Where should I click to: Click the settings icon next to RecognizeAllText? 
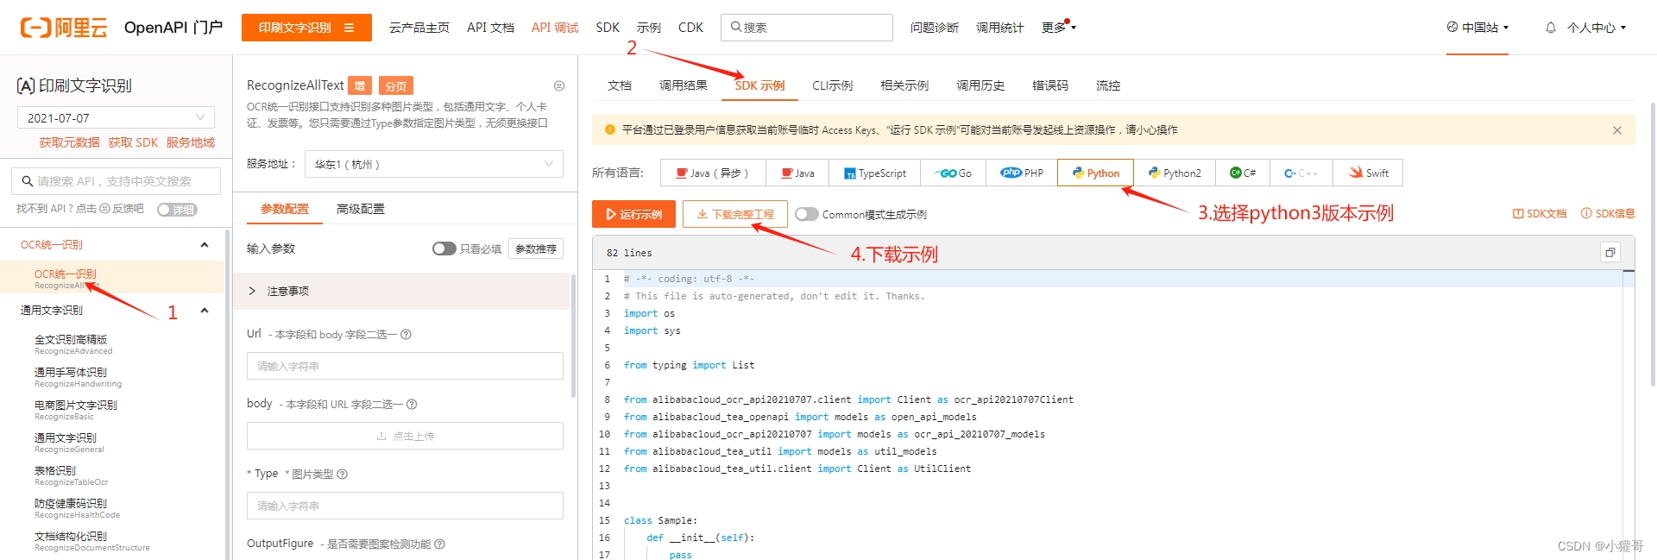[x=558, y=85]
